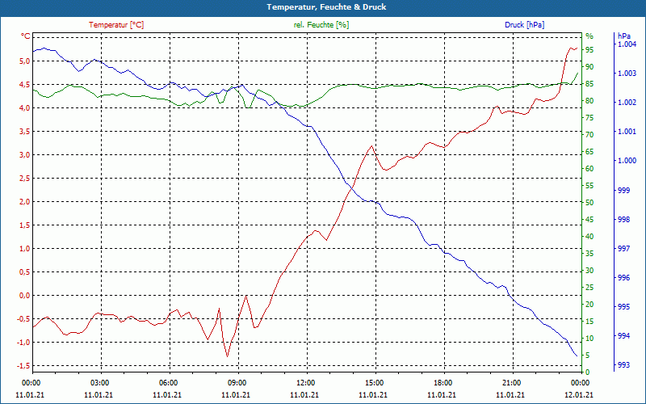Click the 06:00 time axis label

[168, 382]
